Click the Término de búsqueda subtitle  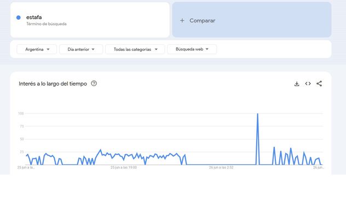(47, 24)
